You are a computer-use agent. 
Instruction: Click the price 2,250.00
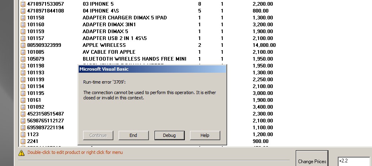pyautogui.click(x=263, y=79)
